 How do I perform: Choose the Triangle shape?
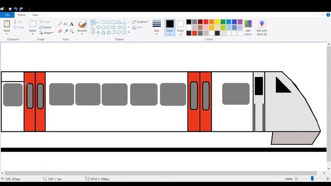(124, 22)
